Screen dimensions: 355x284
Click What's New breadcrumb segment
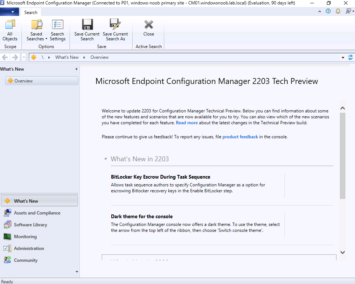67,57
